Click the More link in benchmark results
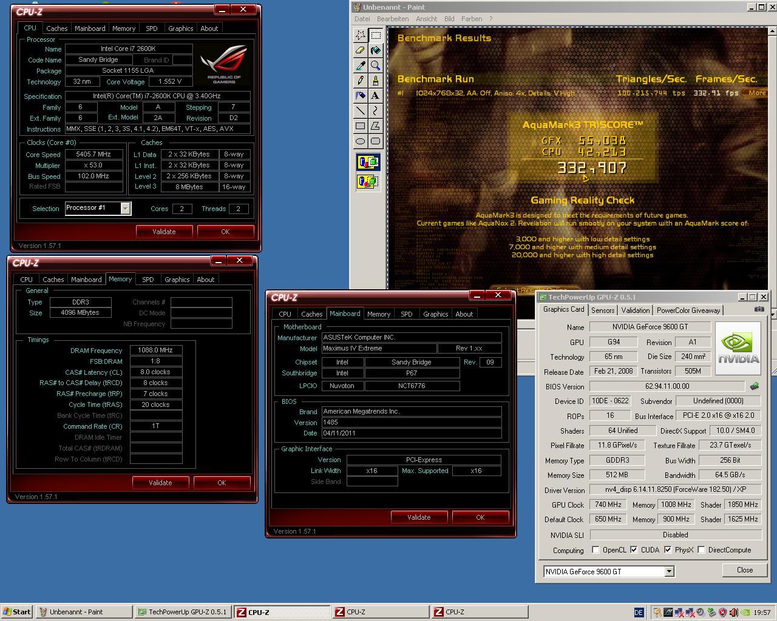The width and height of the screenshot is (777, 621). pos(757,93)
